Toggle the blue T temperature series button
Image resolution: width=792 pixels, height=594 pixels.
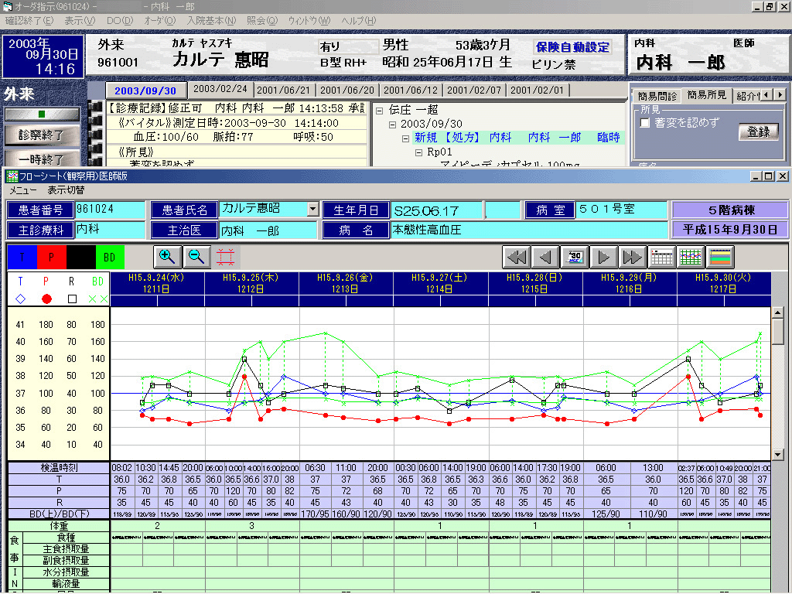[x=22, y=257]
